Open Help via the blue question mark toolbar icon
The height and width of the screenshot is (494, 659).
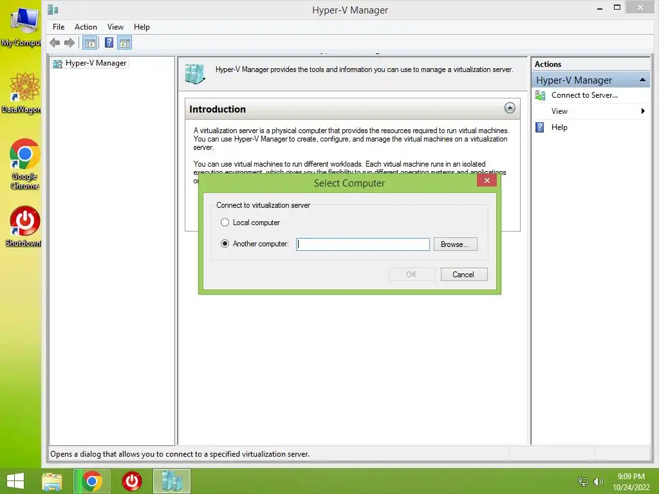[109, 42]
